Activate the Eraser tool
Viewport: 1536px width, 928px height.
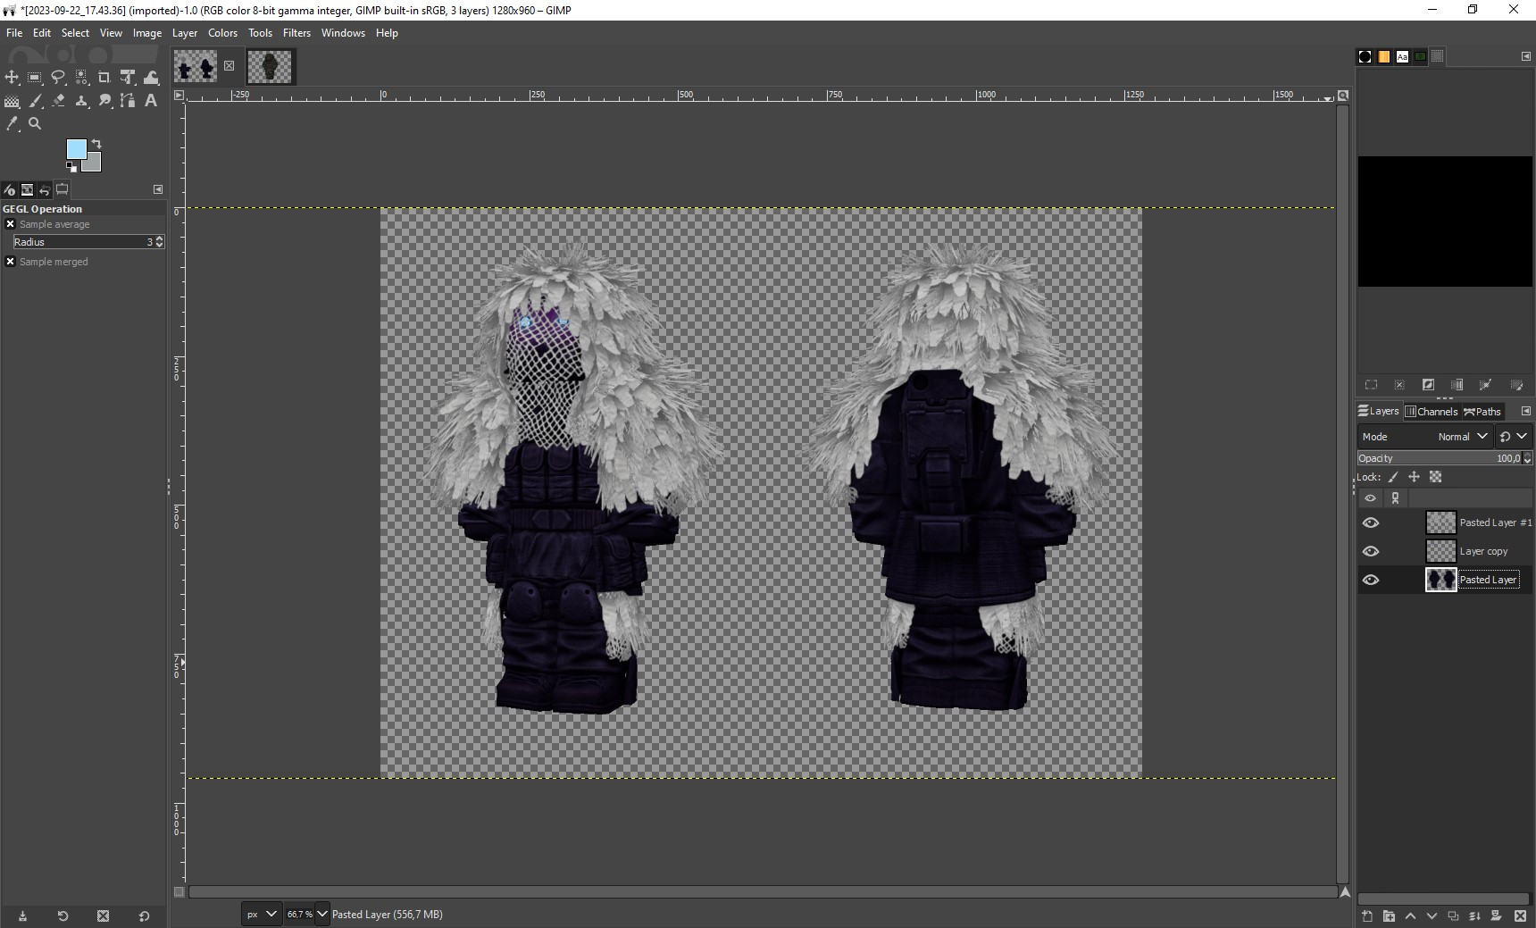click(58, 101)
